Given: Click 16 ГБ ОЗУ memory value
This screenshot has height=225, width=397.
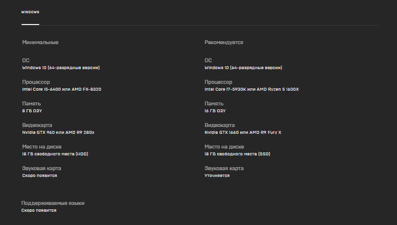Looking at the screenshot, I should click(215, 111).
